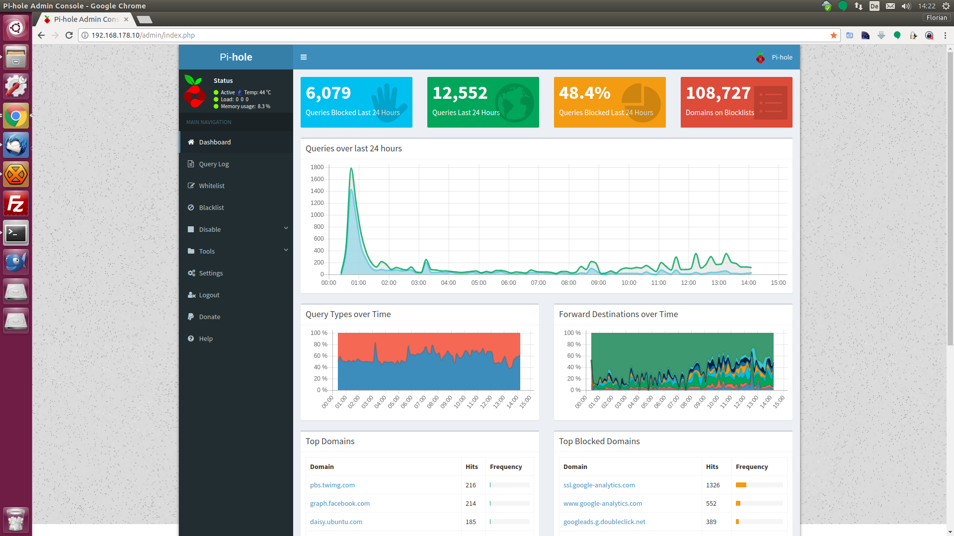Viewport: 954px width, 536px height.
Task: Toggle the sidebar hamburger menu
Action: click(x=304, y=57)
